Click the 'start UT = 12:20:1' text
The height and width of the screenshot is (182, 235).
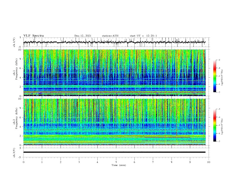tap(143, 36)
